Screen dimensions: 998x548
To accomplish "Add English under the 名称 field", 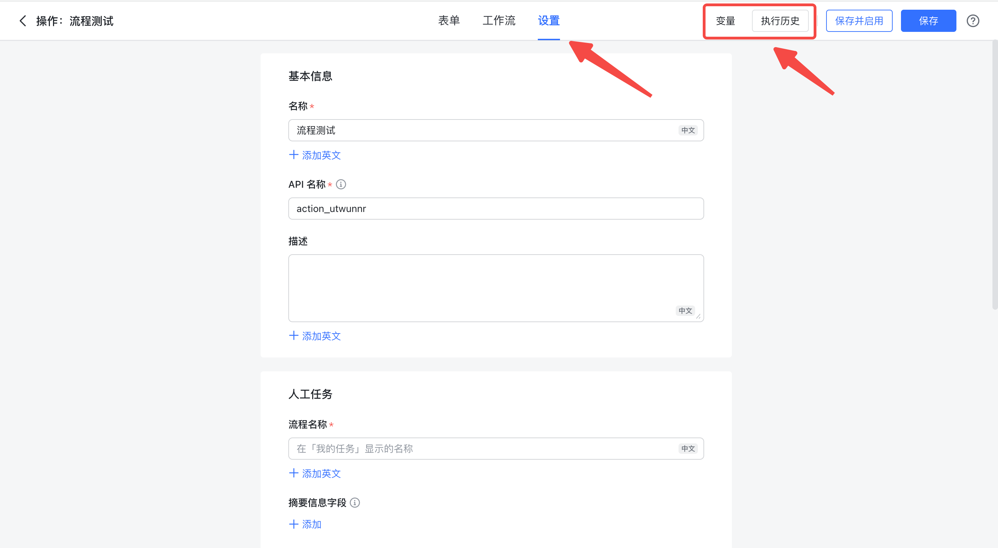I will coord(315,155).
